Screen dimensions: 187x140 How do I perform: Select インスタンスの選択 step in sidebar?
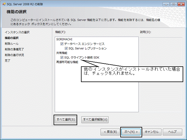tap(17, 32)
